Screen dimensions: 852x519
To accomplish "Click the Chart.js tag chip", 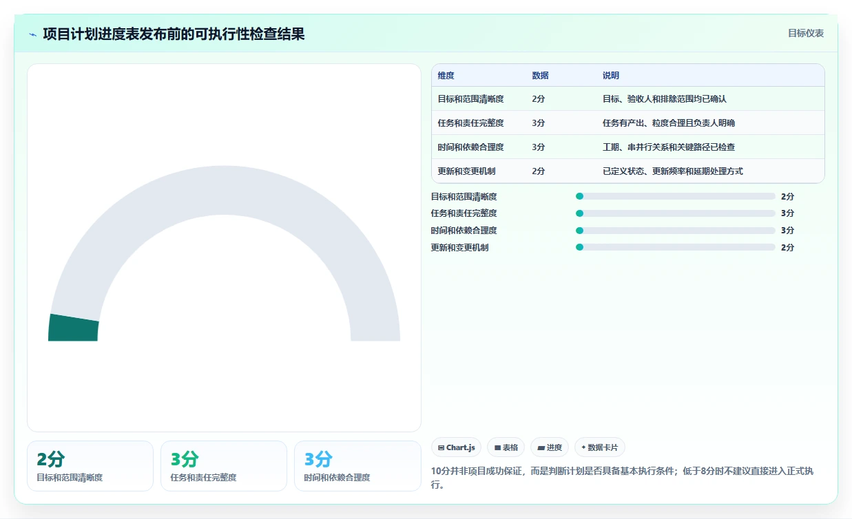I will [457, 447].
